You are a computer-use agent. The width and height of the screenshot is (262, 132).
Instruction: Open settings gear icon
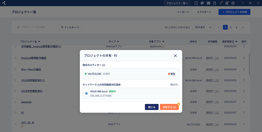(233, 3)
